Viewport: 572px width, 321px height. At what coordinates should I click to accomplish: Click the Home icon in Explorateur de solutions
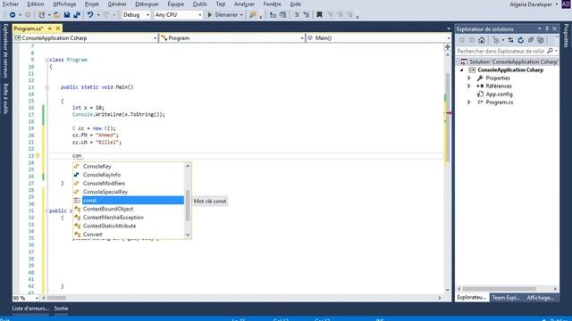coord(482,40)
